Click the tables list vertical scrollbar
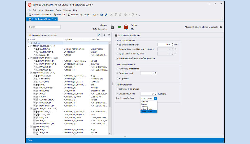 tap(110, 76)
